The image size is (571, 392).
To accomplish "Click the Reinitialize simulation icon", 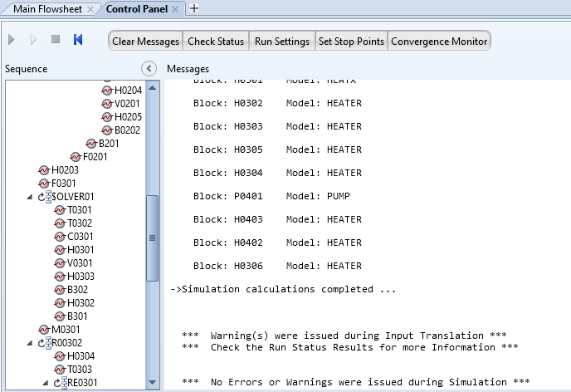I will [x=78, y=39].
